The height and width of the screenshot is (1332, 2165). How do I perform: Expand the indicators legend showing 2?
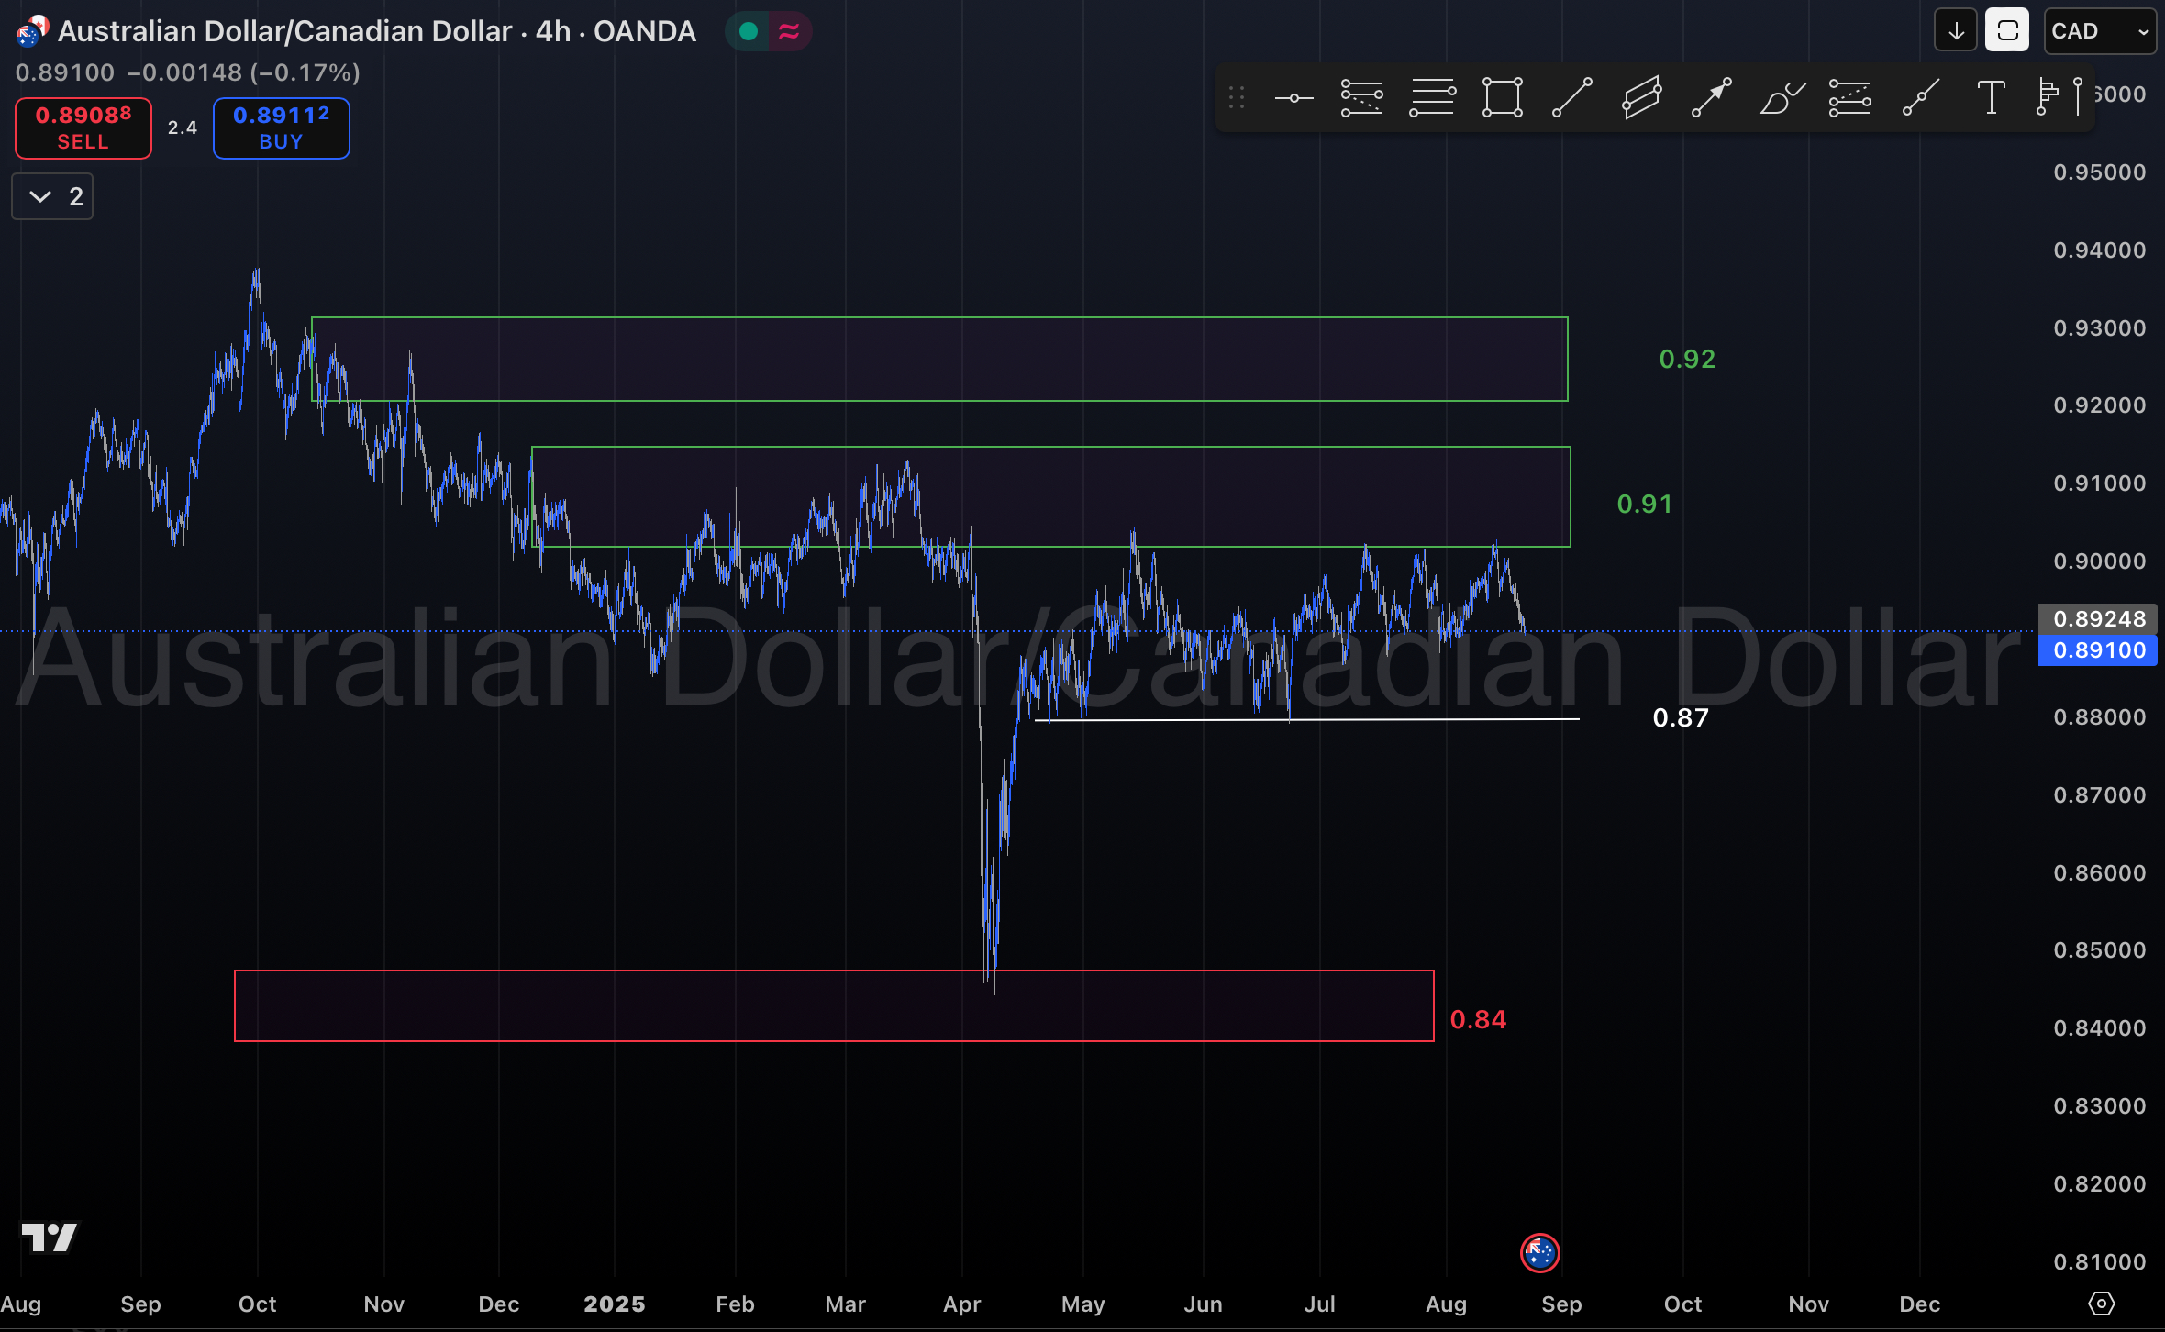tap(52, 196)
